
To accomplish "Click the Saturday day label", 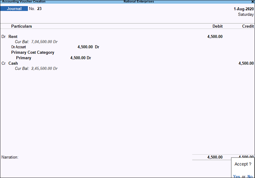I will pos(246,14).
